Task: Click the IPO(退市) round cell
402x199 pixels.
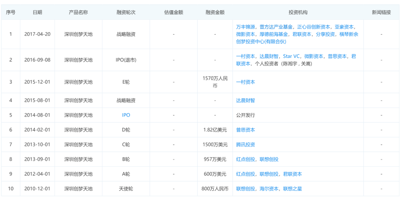Action: click(126, 60)
